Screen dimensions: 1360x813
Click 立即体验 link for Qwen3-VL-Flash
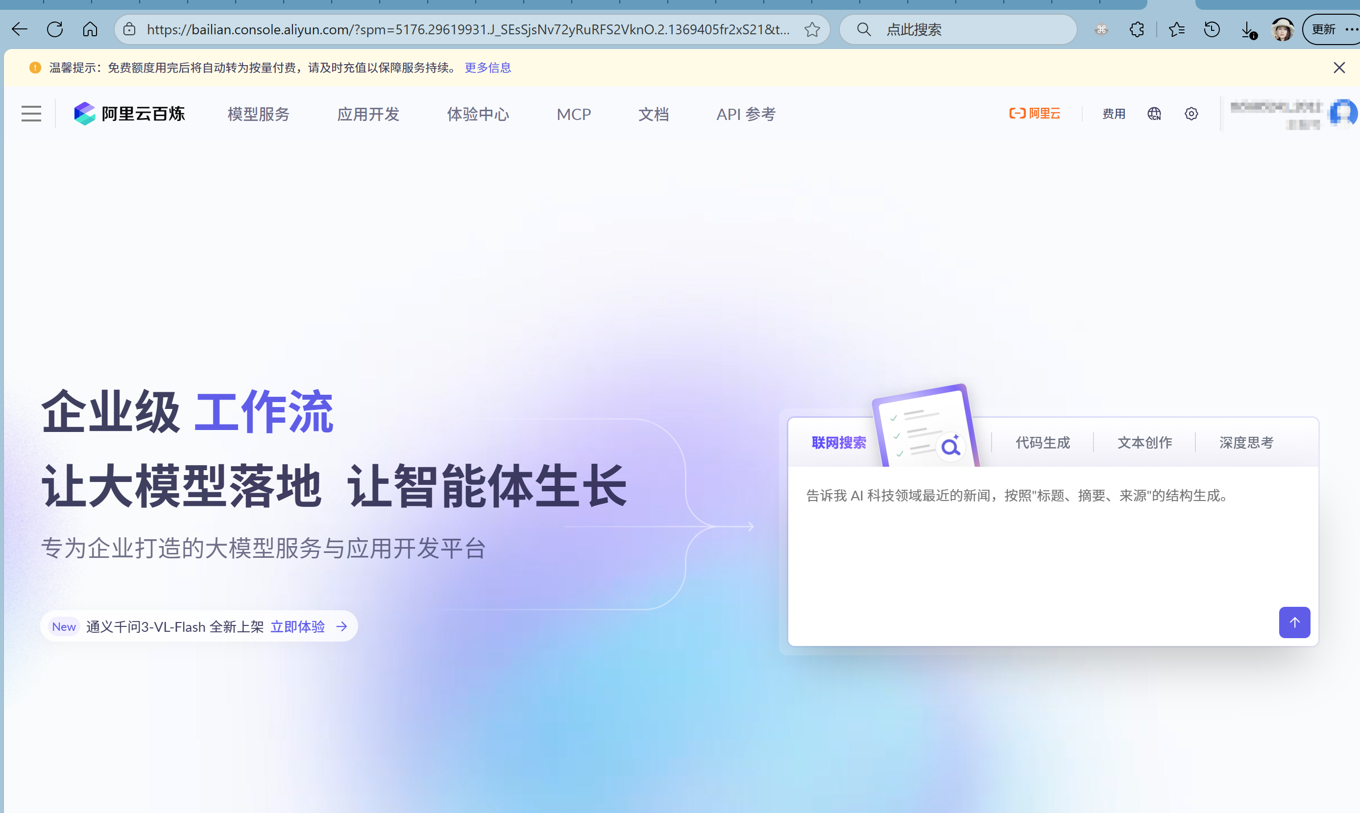[x=297, y=626]
